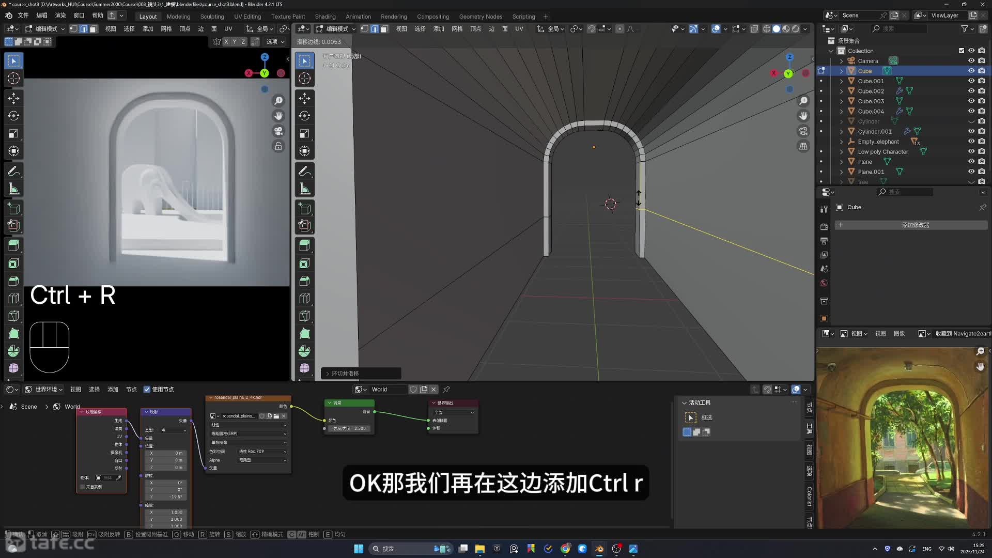Click the Add Modifier button
This screenshot has height=558, width=992.
point(915,225)
